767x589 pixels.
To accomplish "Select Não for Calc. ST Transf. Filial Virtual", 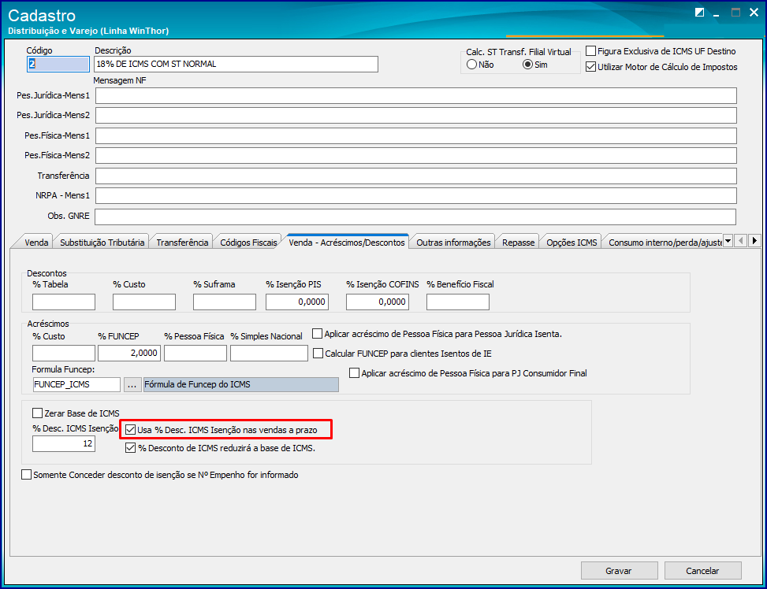I will (x=480, y=65).
